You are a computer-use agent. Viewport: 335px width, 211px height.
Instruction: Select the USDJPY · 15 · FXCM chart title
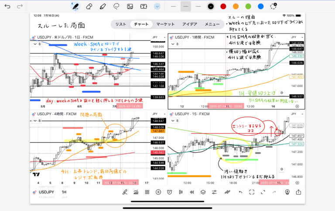tap(192, 114)
